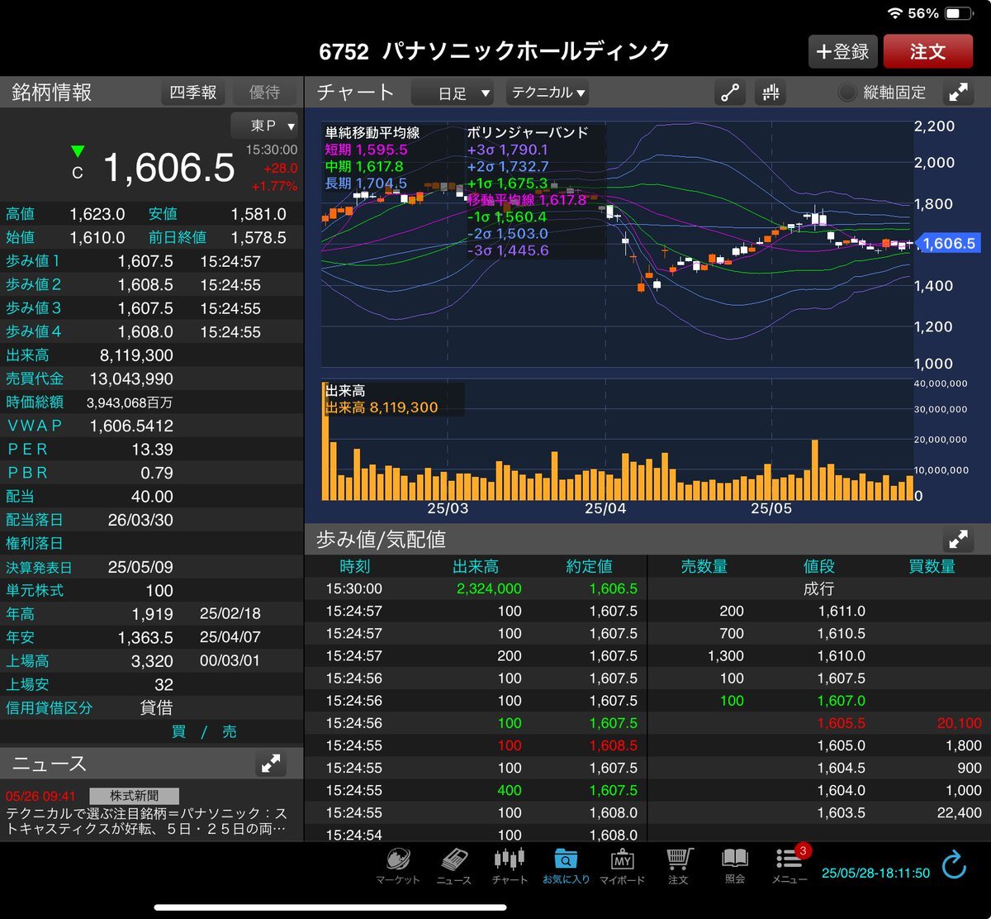Viewport: 991px width, 919px height.
Task: Tap the 時価総額 value 3,943,068百万
Action: click(x=130, y=402)
